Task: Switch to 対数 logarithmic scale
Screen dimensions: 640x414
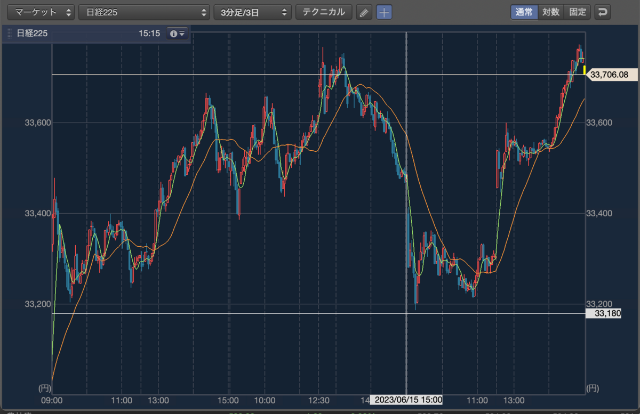Action: (551, 12)
